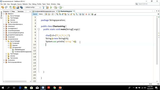Click the Profile Project icon
Screen dimensions: 160x90
[x=60, y=7]
